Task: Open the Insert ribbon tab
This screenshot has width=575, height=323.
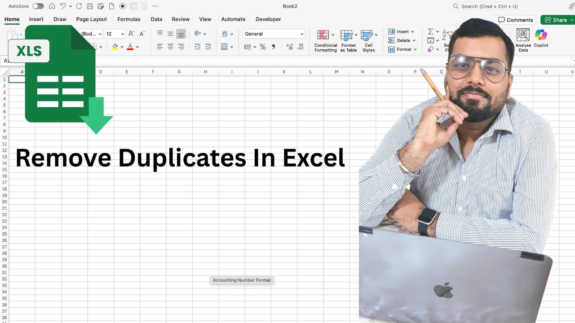Action: tap(36, 19)
